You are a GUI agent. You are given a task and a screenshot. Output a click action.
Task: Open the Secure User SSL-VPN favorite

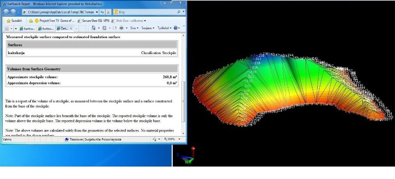[x=93, y=21]
